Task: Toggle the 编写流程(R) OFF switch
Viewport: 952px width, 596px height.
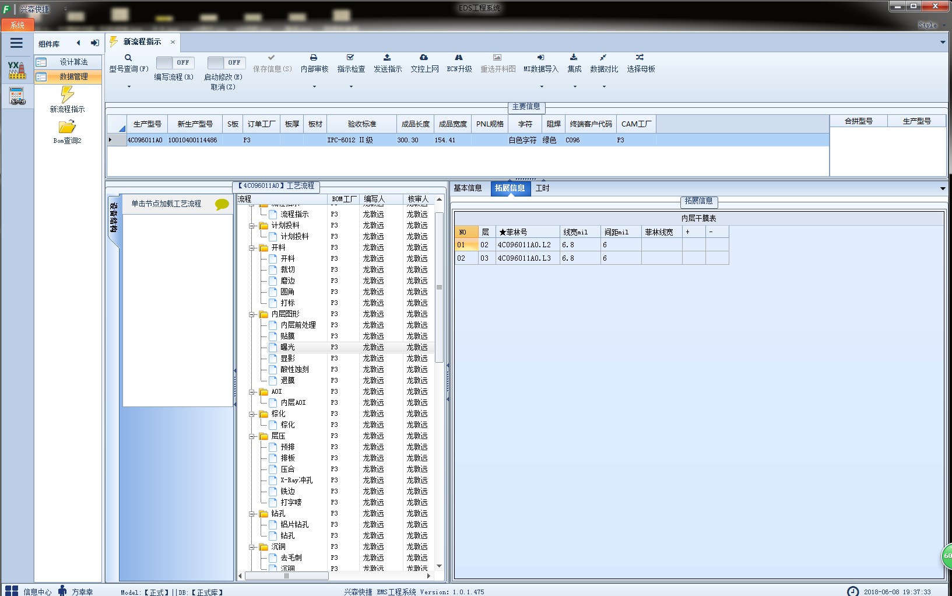Action: pyautogui.click(x=175, y=62)
